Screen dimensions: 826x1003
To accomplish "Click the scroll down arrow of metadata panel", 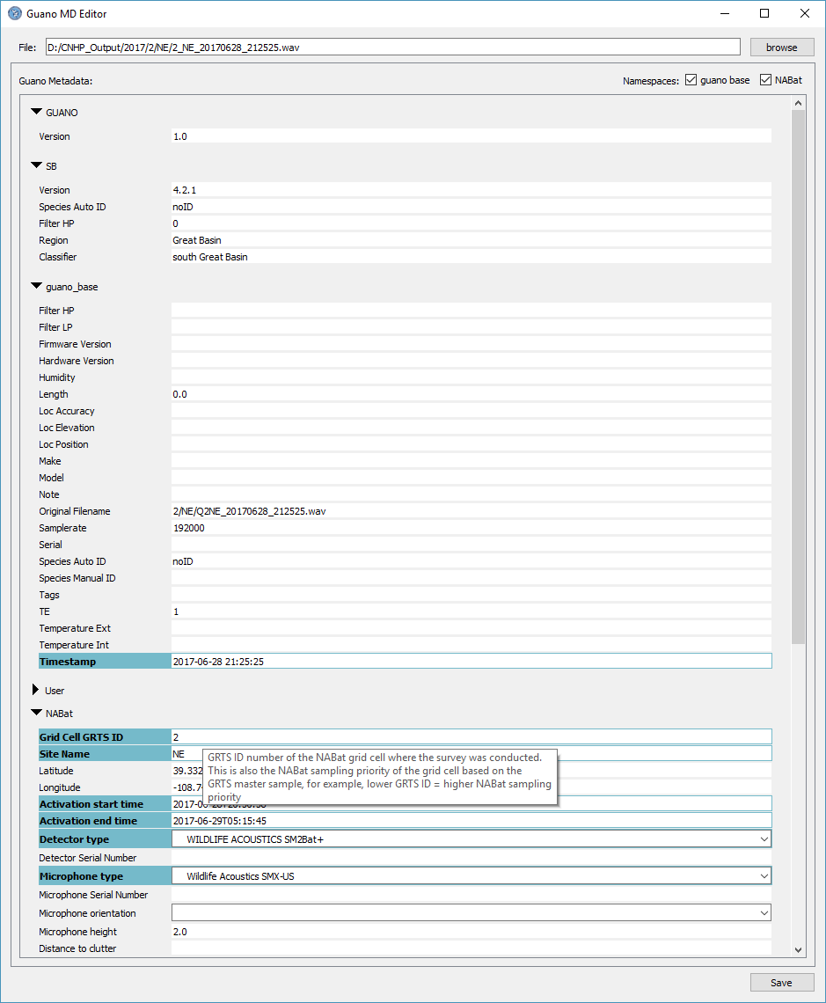I will click(798, 949).
